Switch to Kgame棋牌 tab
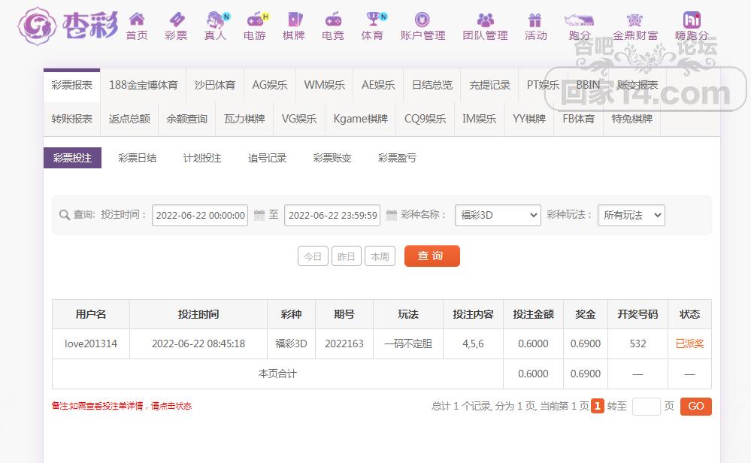Image resolution: width=751 pixels, height=463 pixels. (x=361, y=119)
